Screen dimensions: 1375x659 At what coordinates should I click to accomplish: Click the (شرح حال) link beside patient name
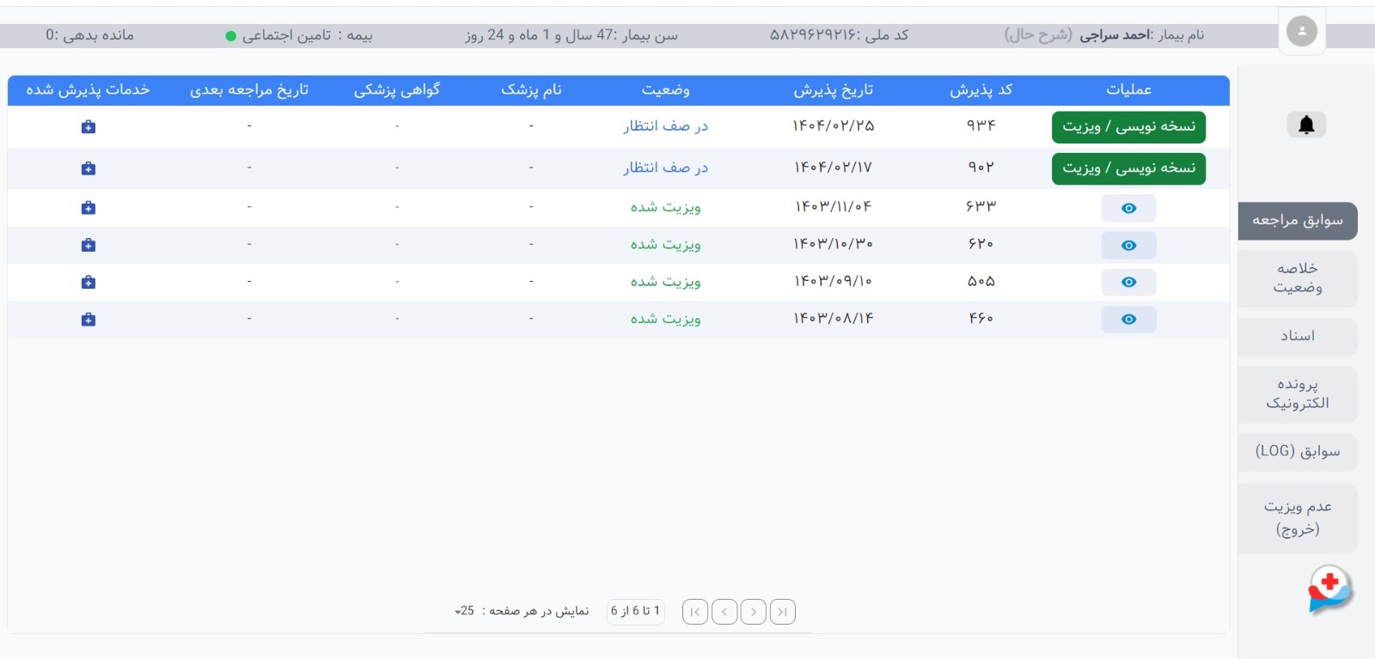pos(1038,35)
